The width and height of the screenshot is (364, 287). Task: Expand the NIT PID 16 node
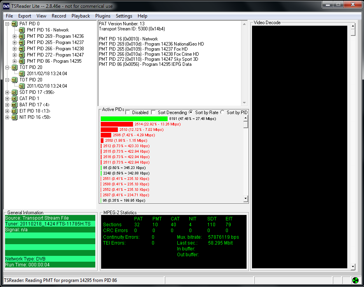click(x=7, y=117)
